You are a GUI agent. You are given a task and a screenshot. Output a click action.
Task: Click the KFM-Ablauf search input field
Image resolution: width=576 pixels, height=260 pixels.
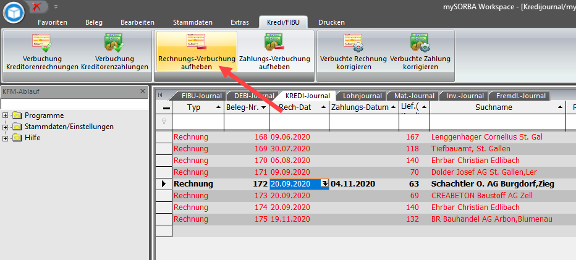point(74,104)
